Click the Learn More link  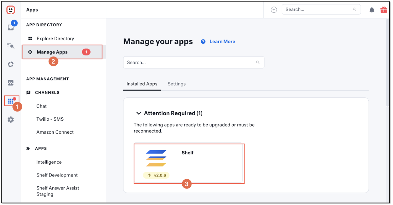tap(222, 42)
